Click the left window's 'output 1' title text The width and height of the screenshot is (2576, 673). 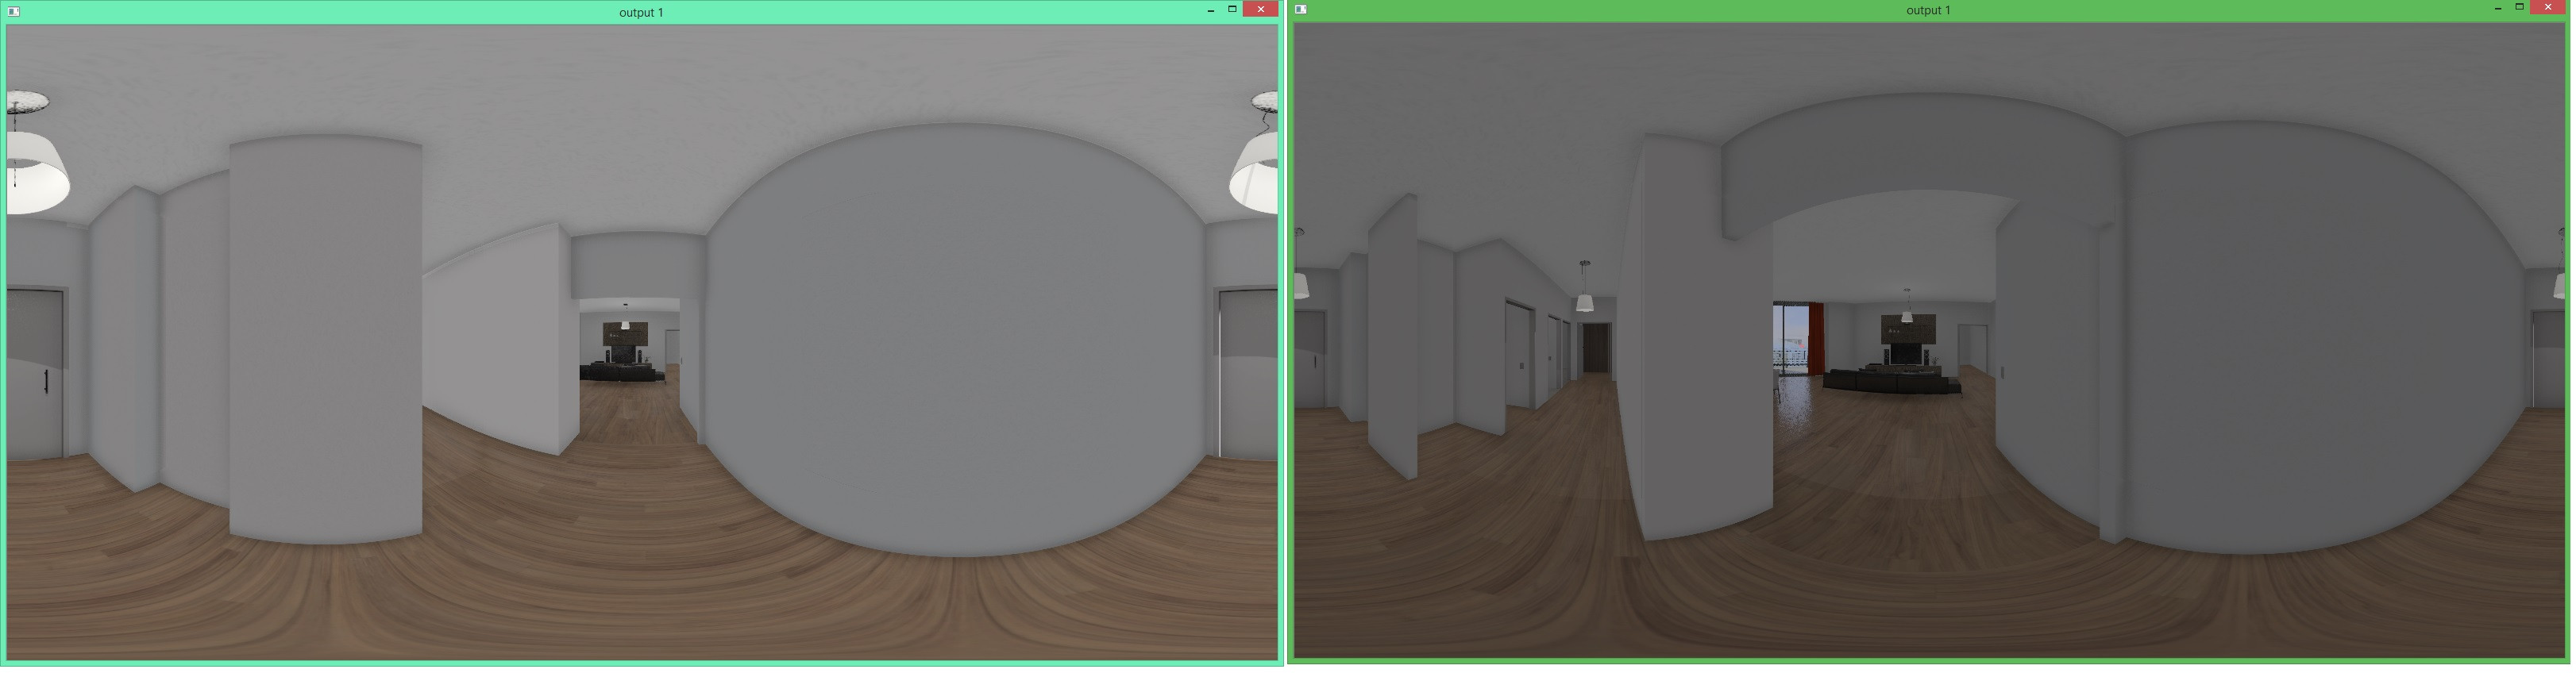pyautogui.click(x=641, y=13)
